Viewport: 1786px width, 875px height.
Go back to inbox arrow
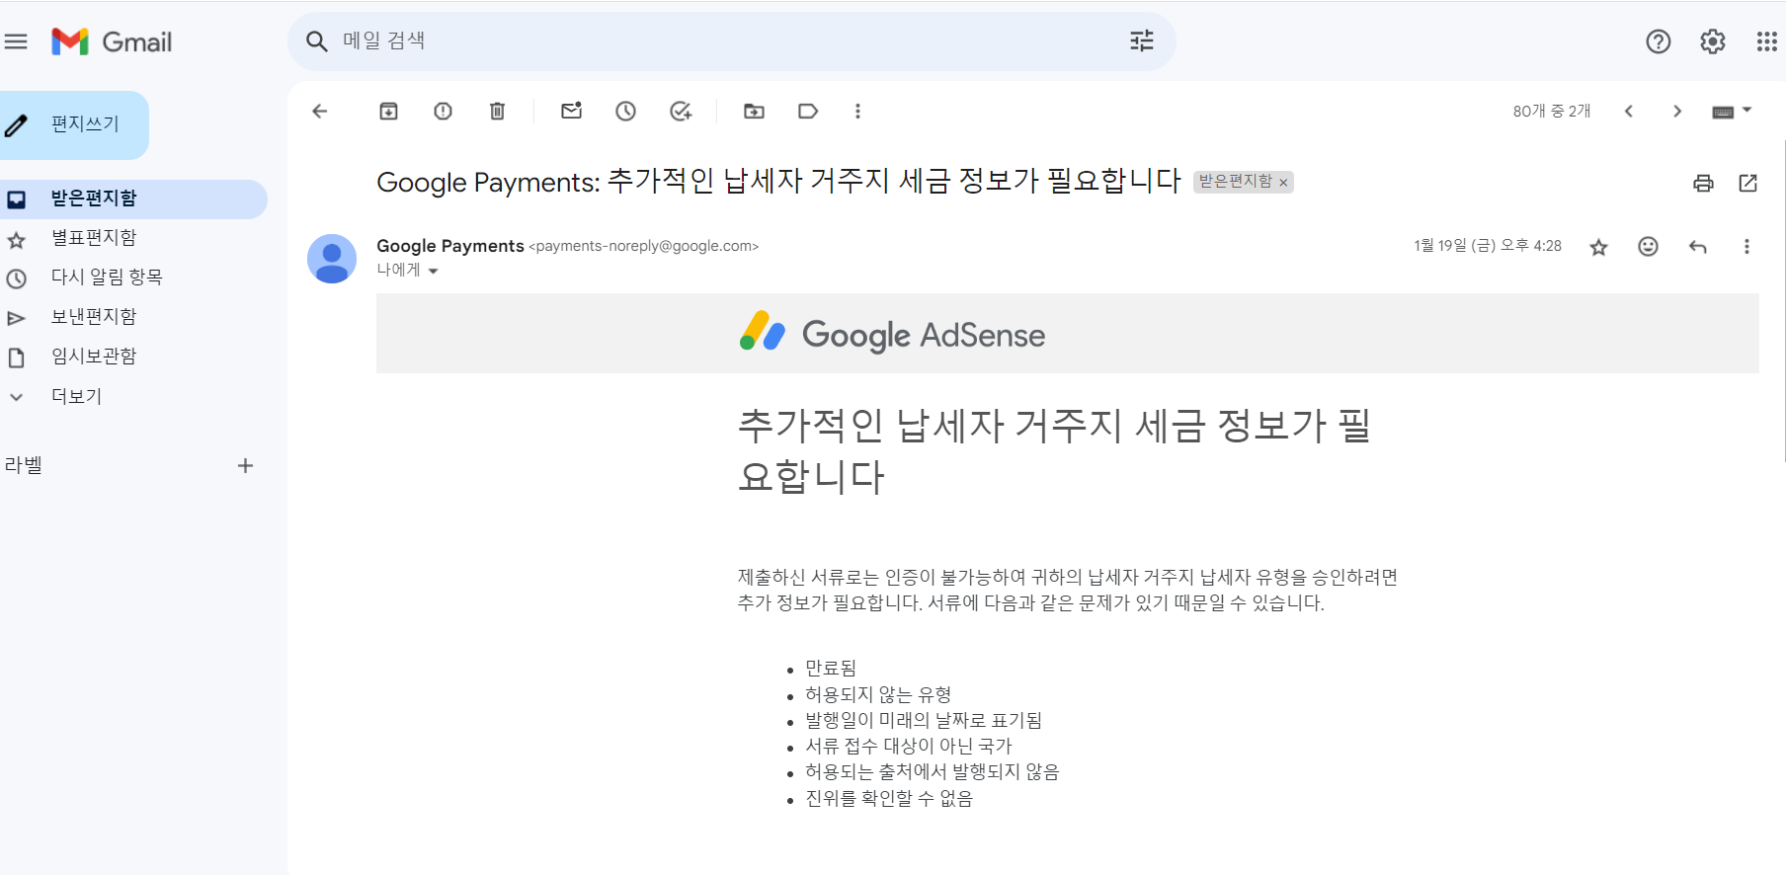pos(320,112)
